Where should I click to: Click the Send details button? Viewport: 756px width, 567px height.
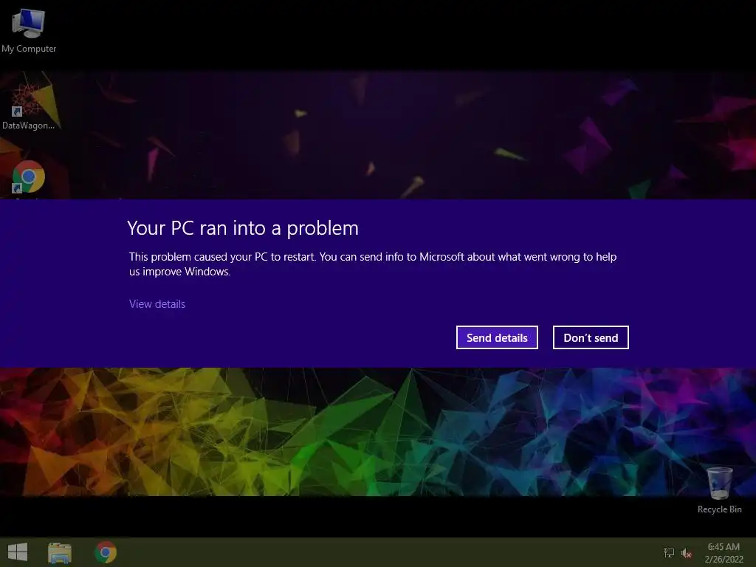(x=497, y=337)
